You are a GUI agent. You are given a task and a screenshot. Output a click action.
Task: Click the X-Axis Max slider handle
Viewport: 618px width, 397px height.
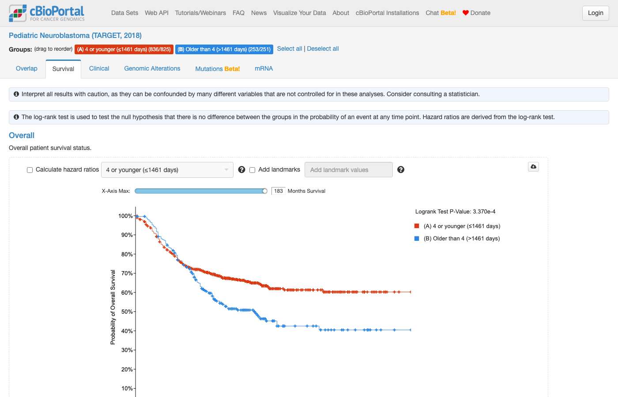265,191
